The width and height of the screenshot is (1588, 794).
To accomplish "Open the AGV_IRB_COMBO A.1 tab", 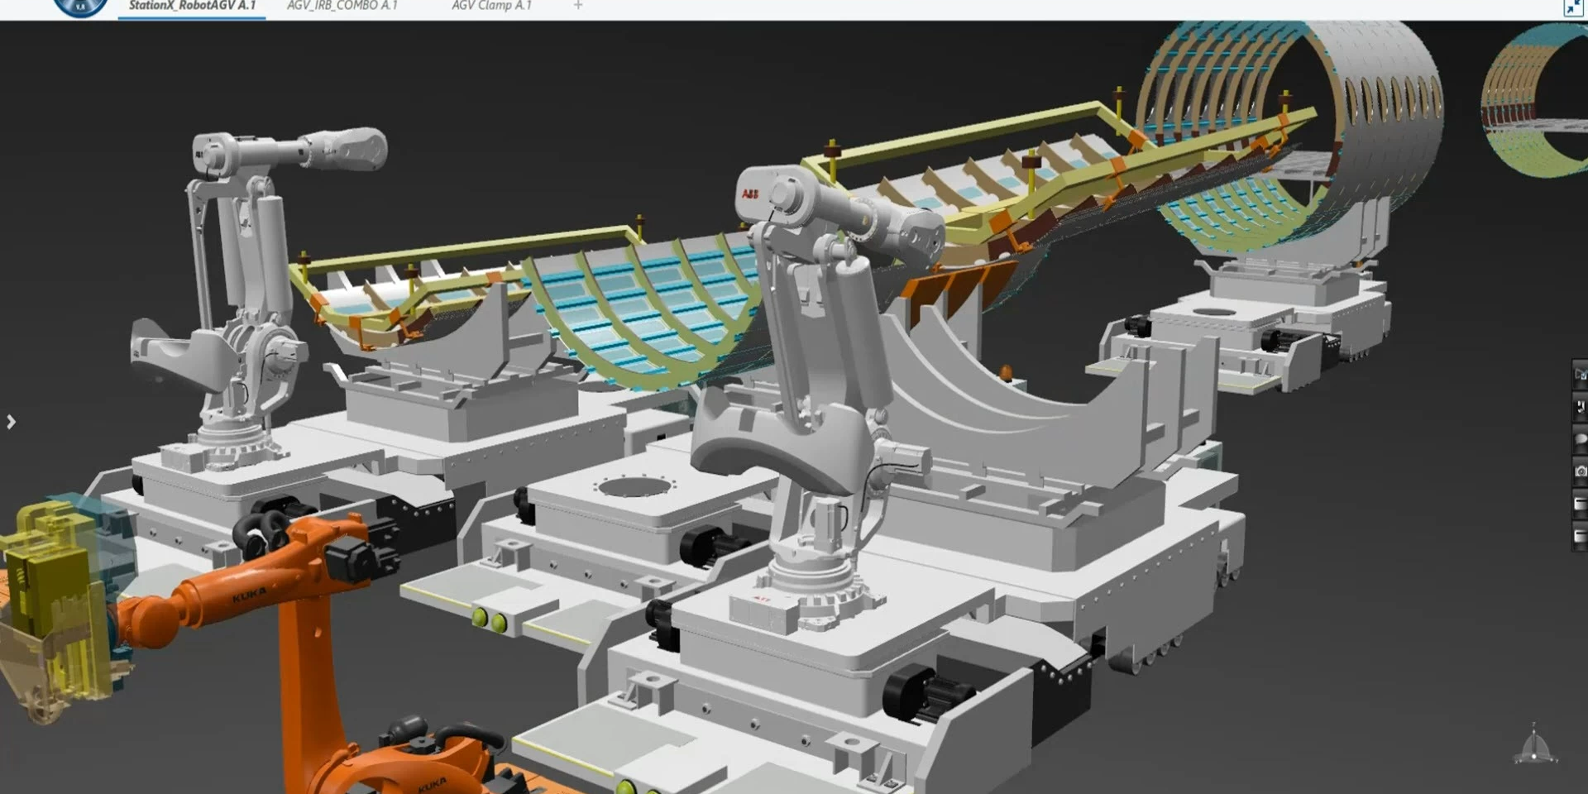I will [x=342, y=7].
